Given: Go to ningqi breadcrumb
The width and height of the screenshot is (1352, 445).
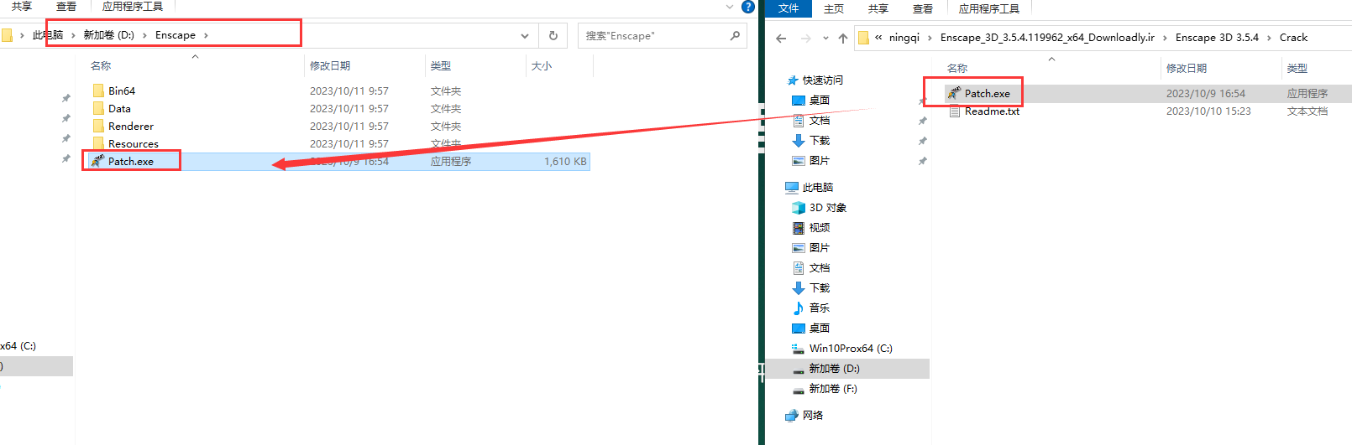Looking at the screenshot, I should [x=904, y=38].
